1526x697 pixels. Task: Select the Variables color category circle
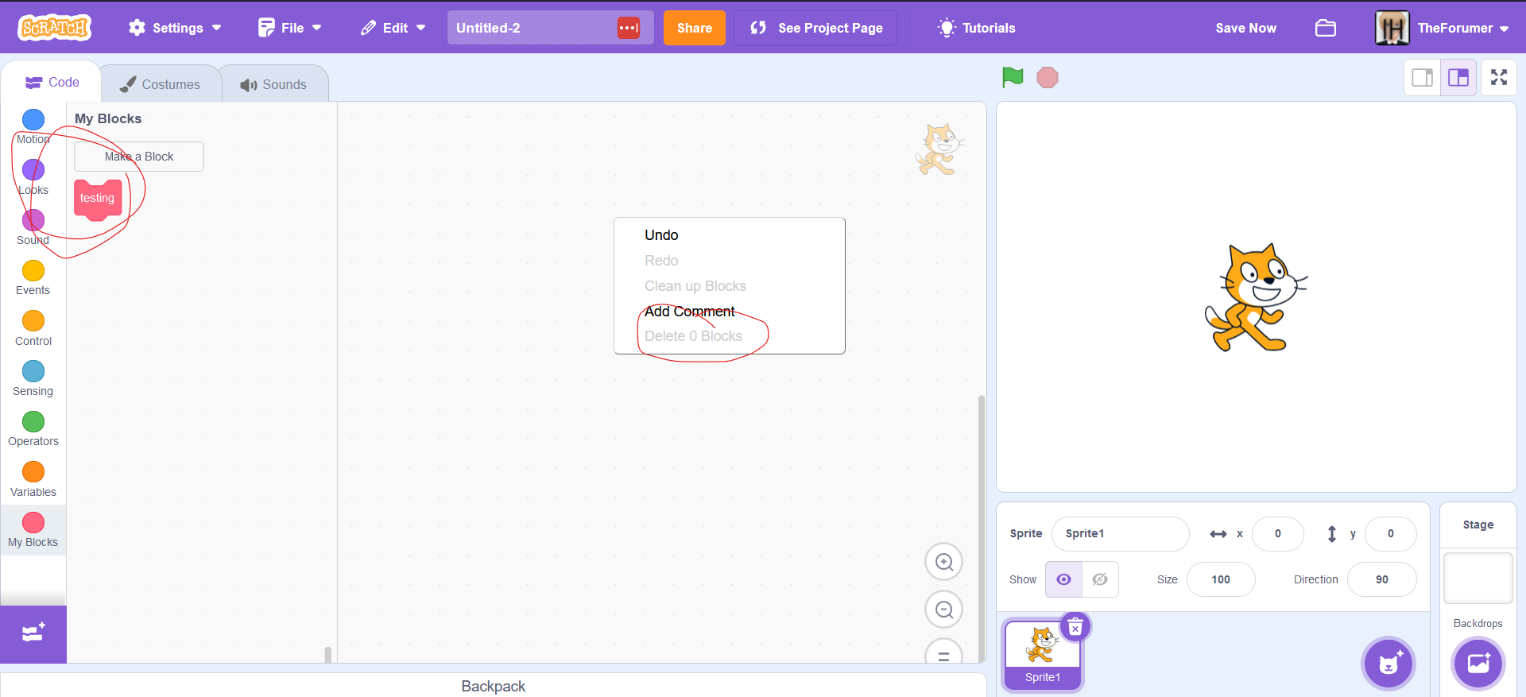click(x=33, y=472)
